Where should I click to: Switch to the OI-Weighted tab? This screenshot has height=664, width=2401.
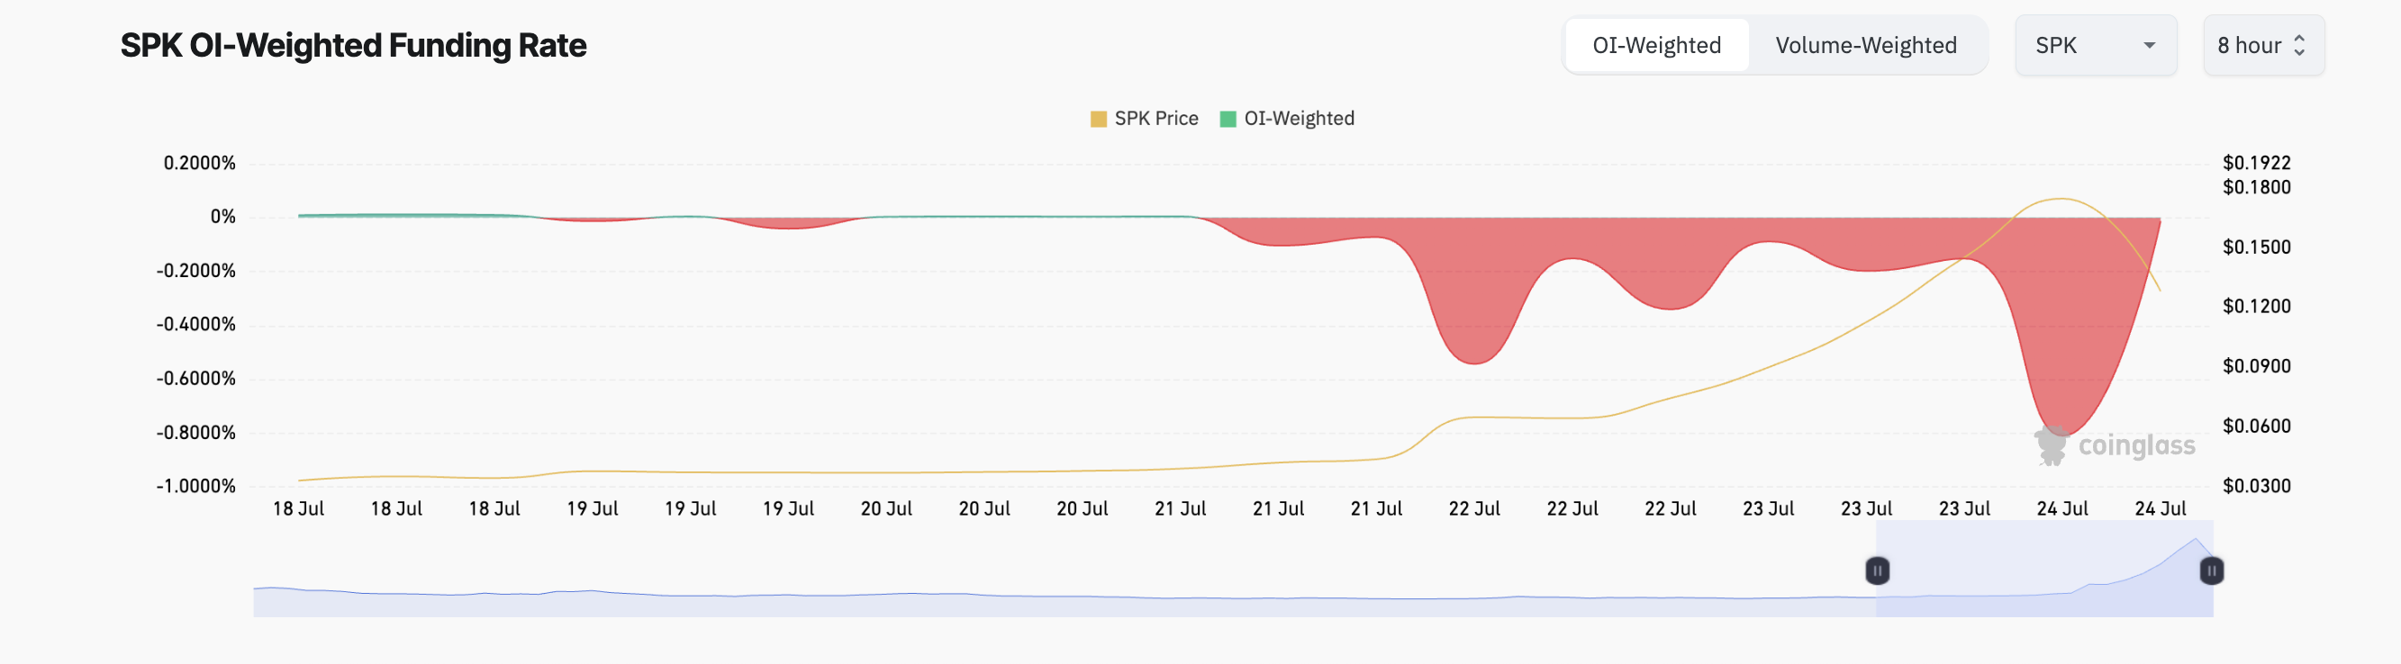tap(1656, 46)
